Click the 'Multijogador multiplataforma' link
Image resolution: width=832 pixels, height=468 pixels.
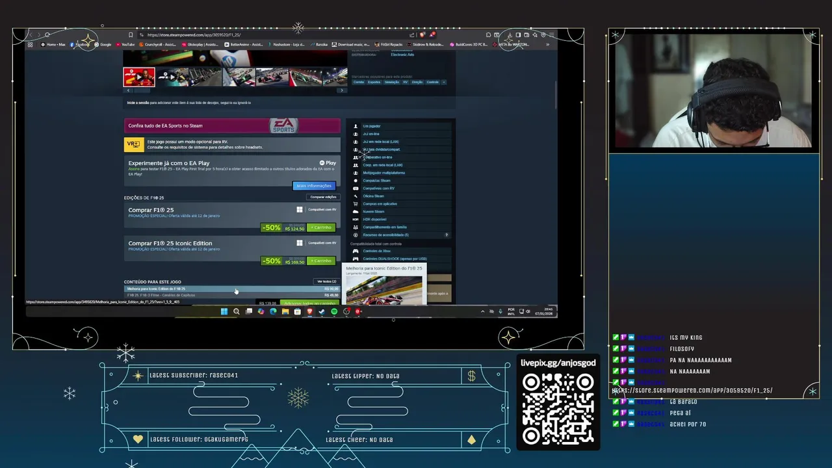pyautogui.click(x=384, y=173)
